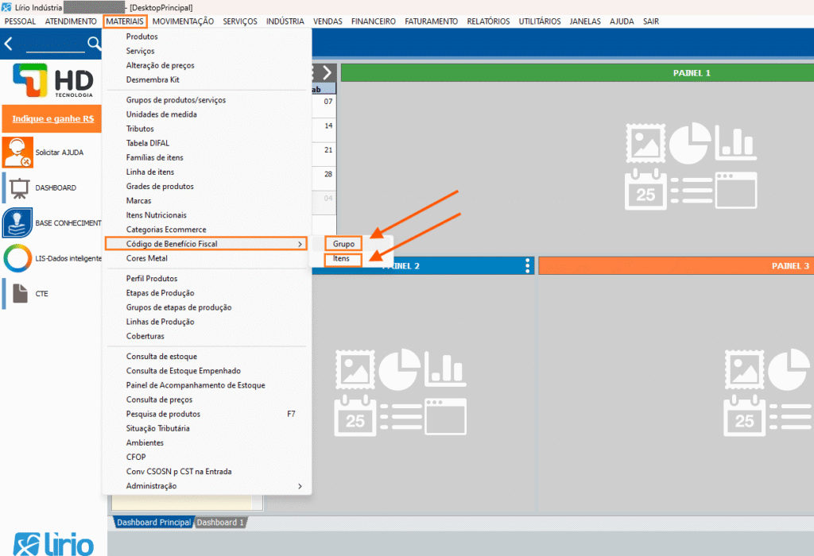Click the search magnifier icon

(x=94, y=44)
